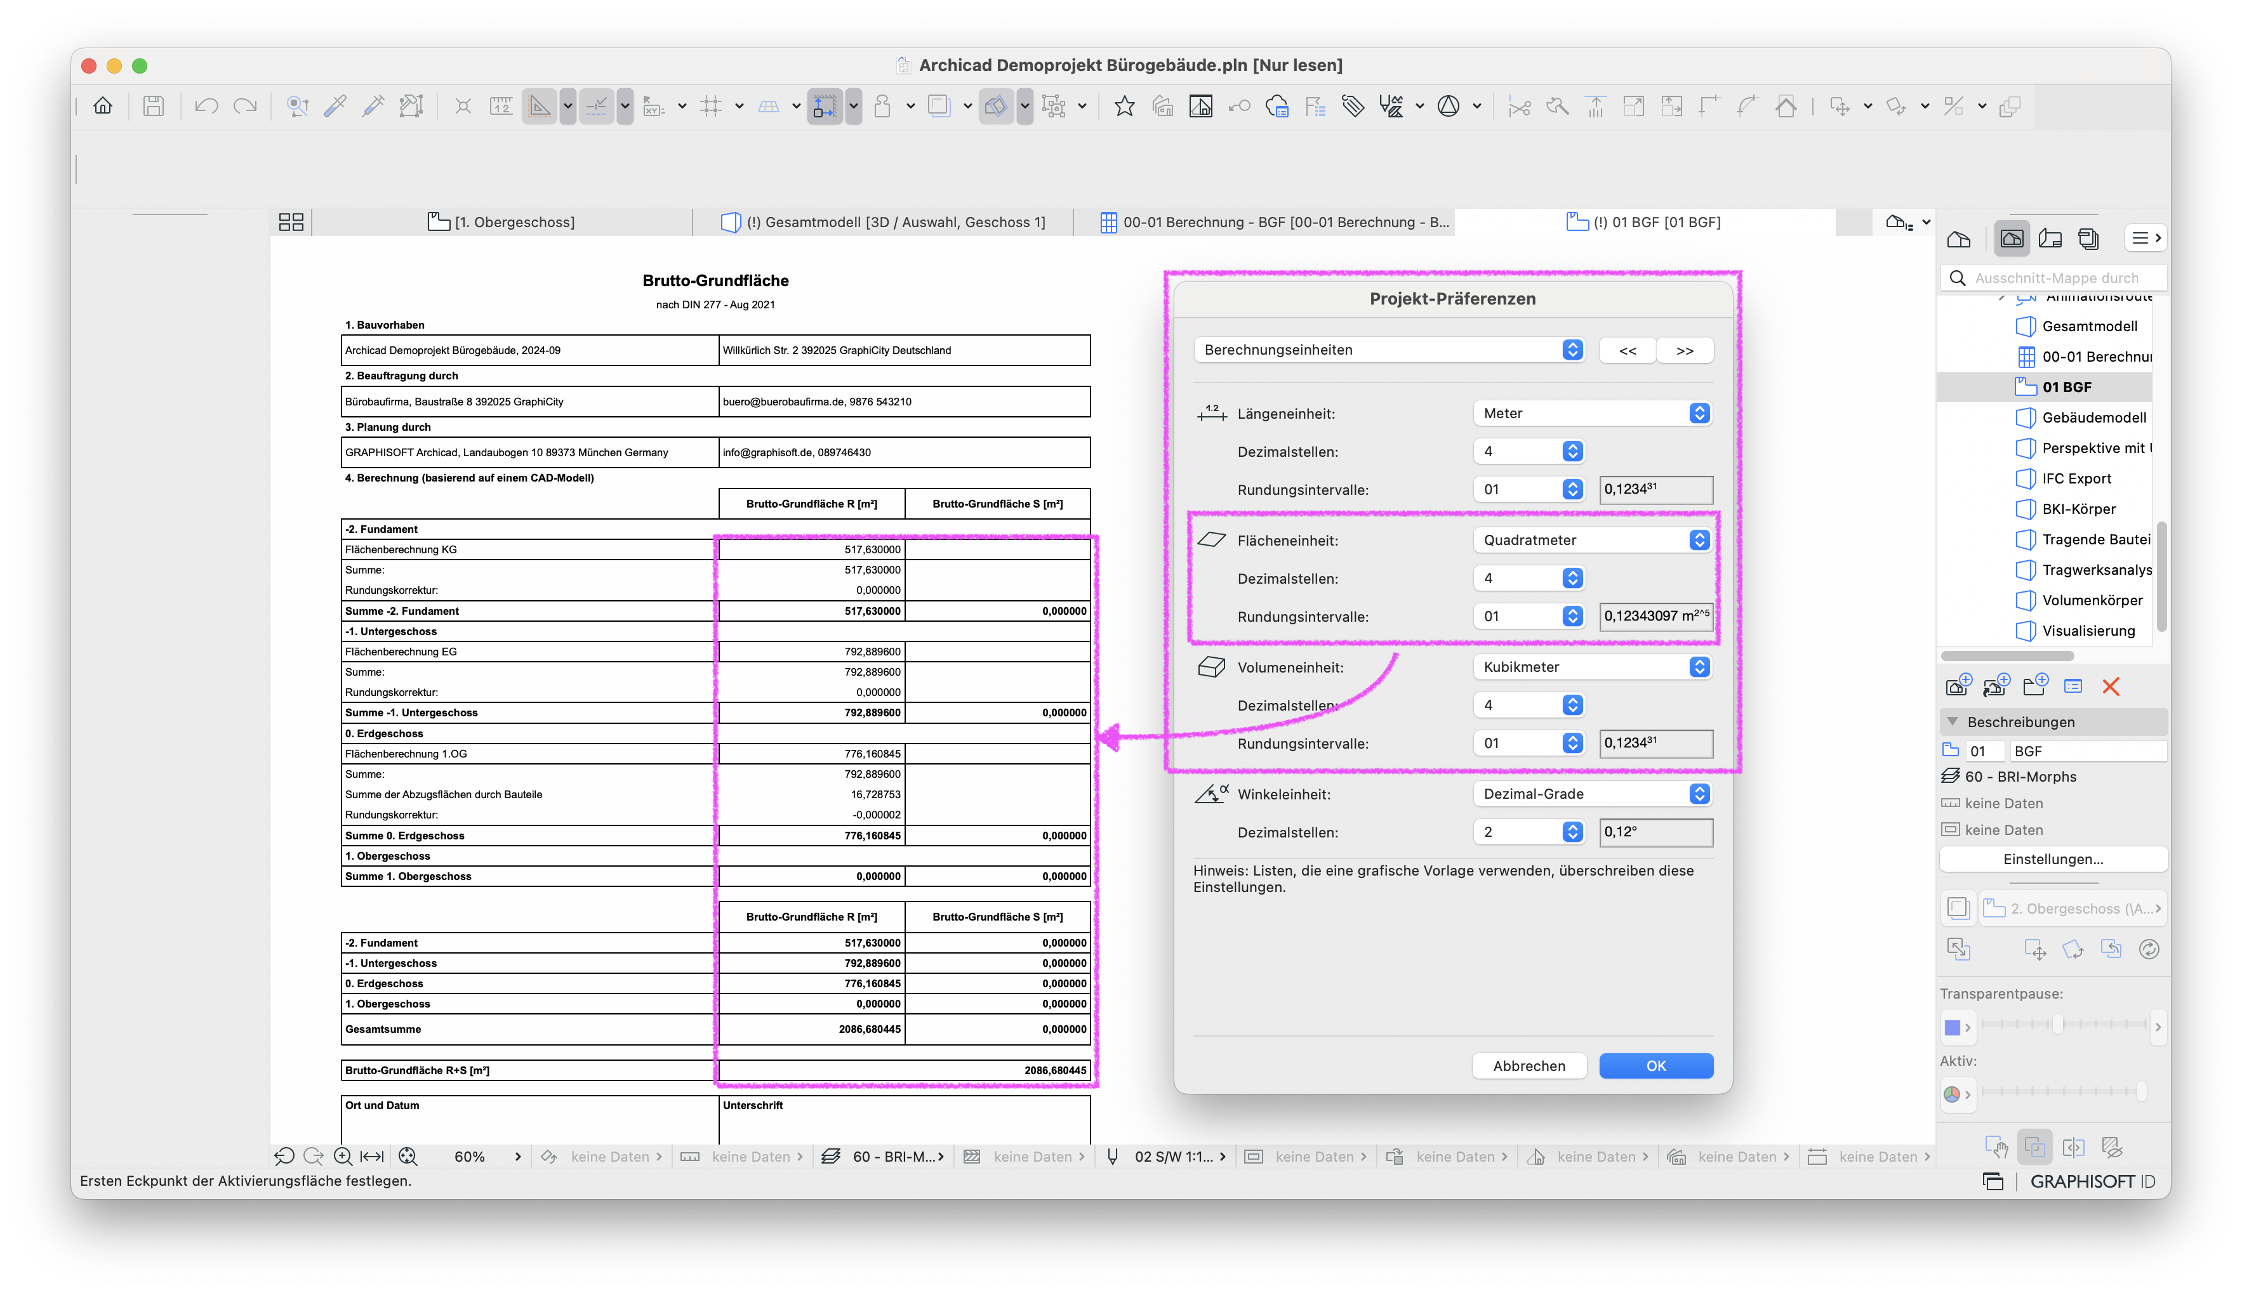The height and width of the screenshot is (1293, 2242).
Task: Switch to the 01 BGF tab
Action: tap(1644, 222)
